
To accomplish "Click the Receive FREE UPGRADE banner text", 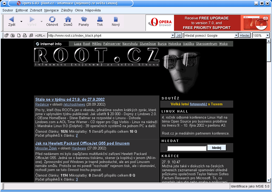I will [207, 23].
